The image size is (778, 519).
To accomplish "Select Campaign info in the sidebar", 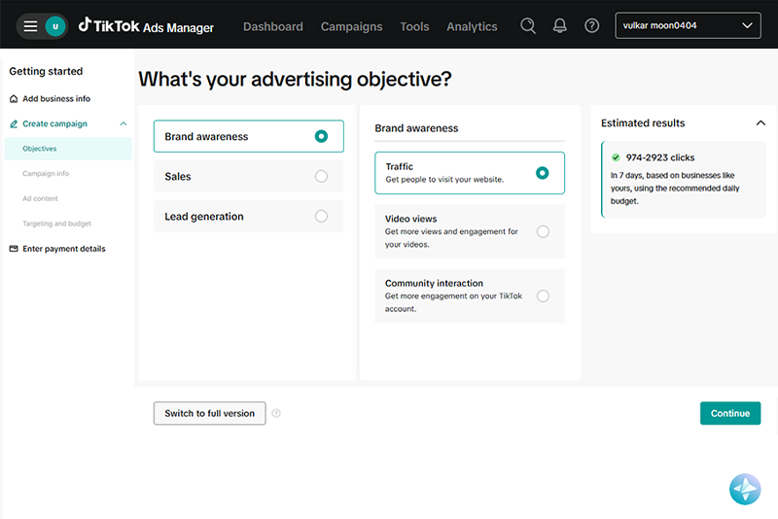I will [x=46, y=174].
